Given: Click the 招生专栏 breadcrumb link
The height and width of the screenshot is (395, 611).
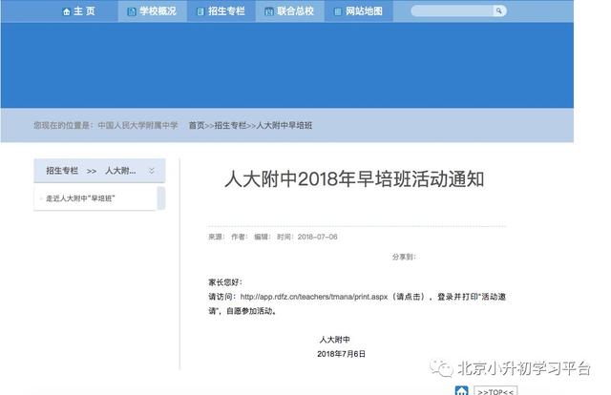Looking at the screenshot, I should pos(230,125).
